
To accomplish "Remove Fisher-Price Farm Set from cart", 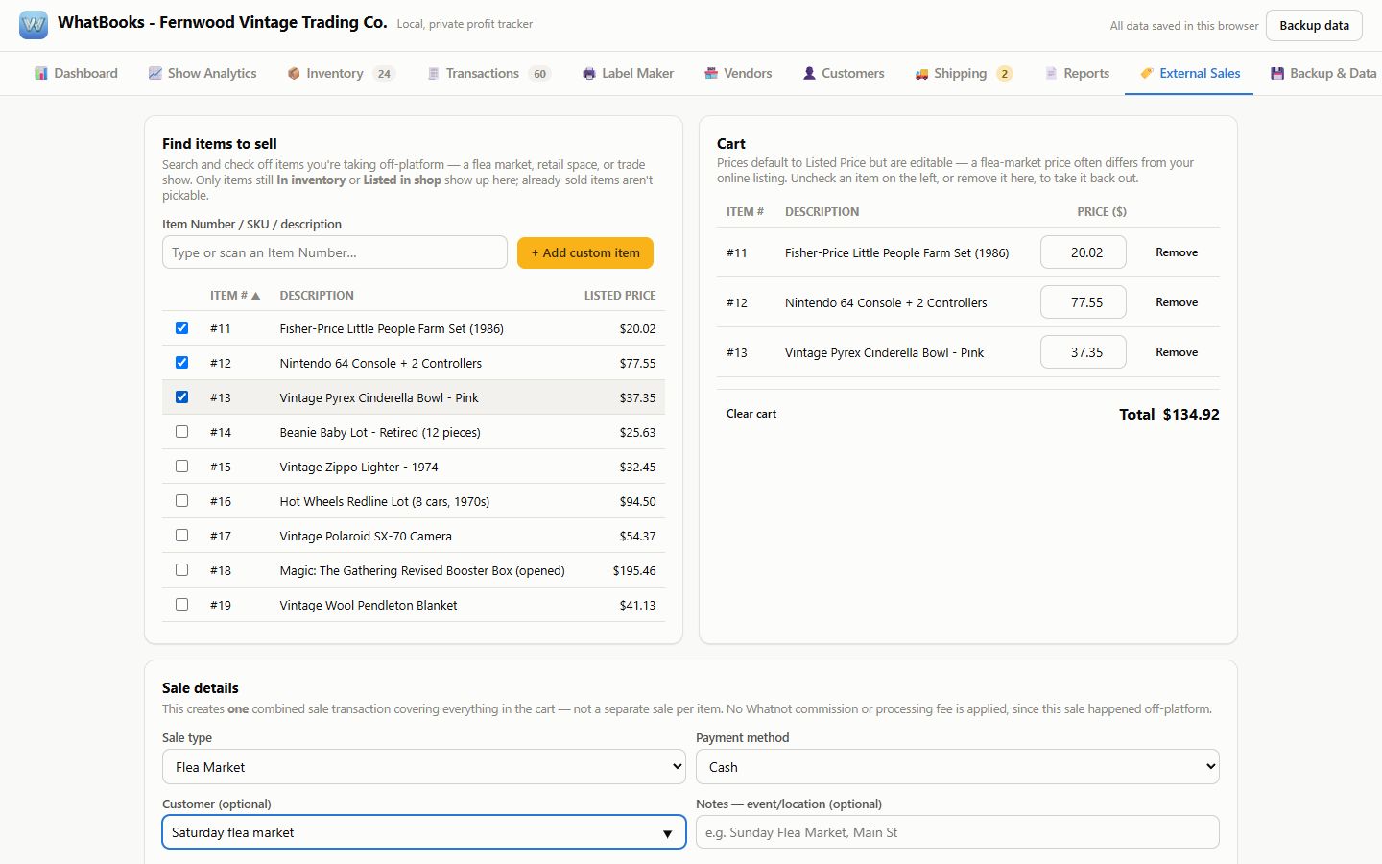I will click(1177, 252).
